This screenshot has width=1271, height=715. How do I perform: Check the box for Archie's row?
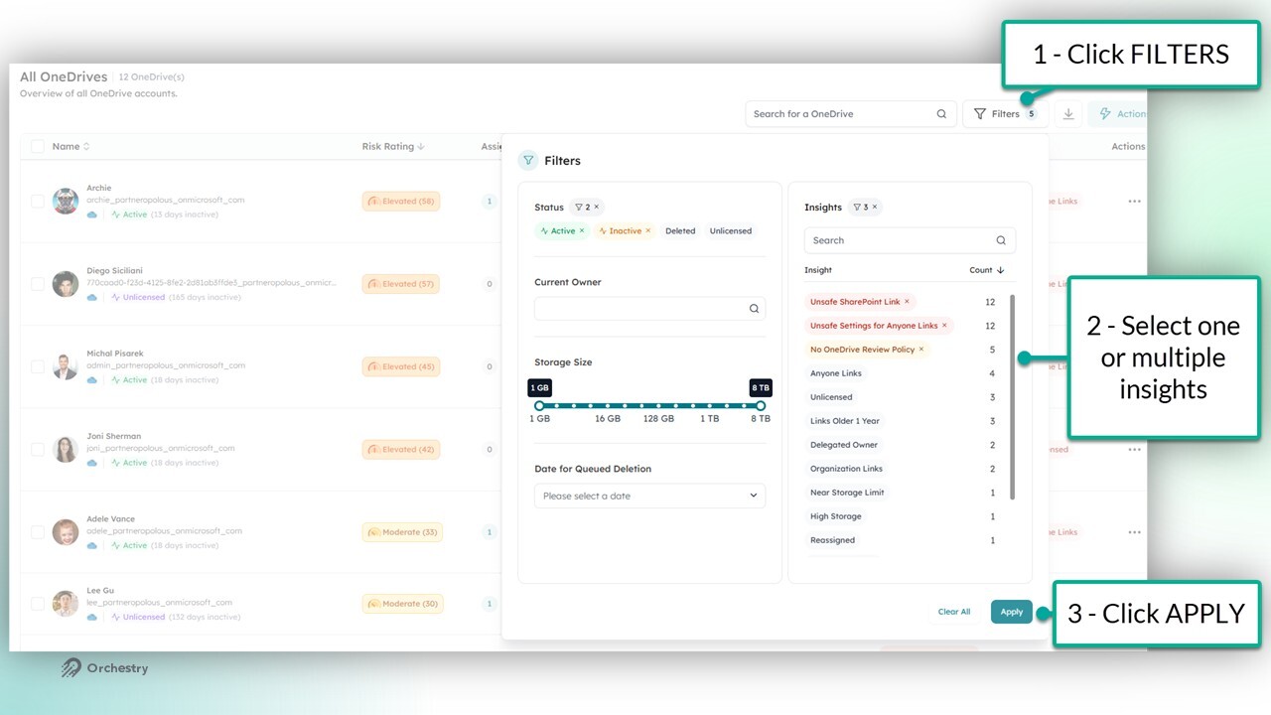38,201
